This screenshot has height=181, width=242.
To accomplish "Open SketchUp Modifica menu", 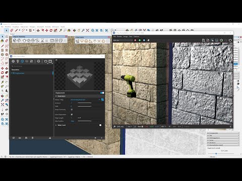I will click(x=8, y=27).
